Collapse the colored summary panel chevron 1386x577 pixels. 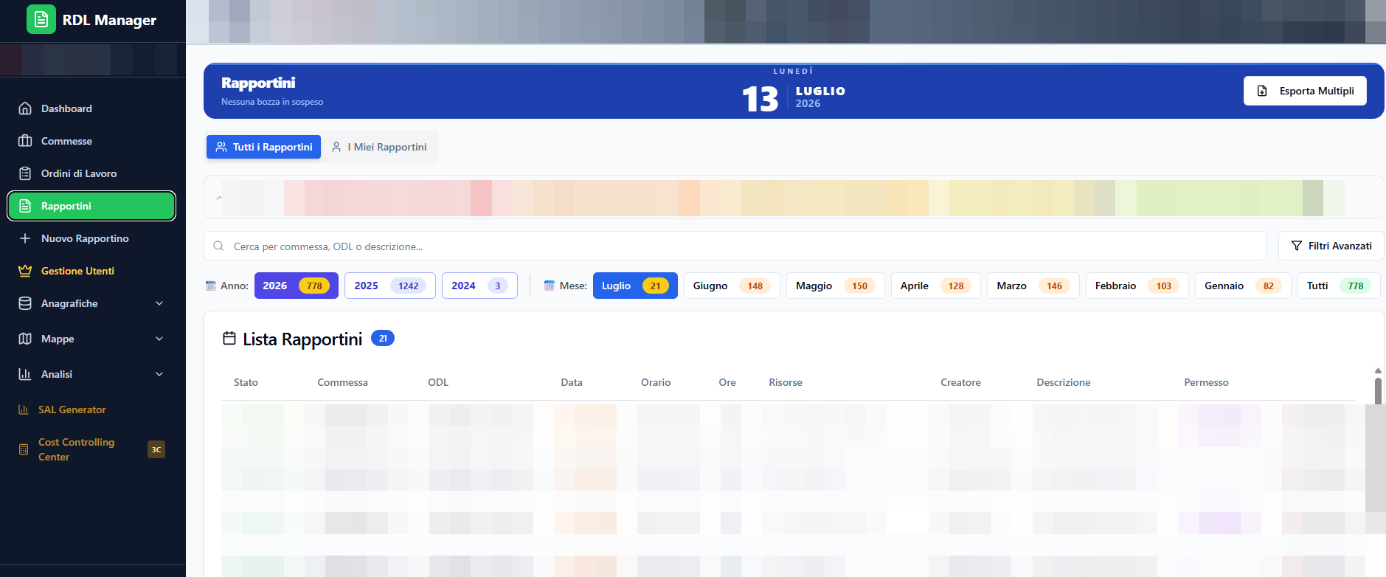(219, 198)
